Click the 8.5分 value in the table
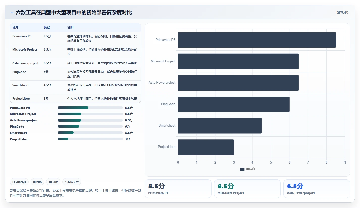Image resolution: width=360 pixels, height=208 pixels. click(47, 36)
